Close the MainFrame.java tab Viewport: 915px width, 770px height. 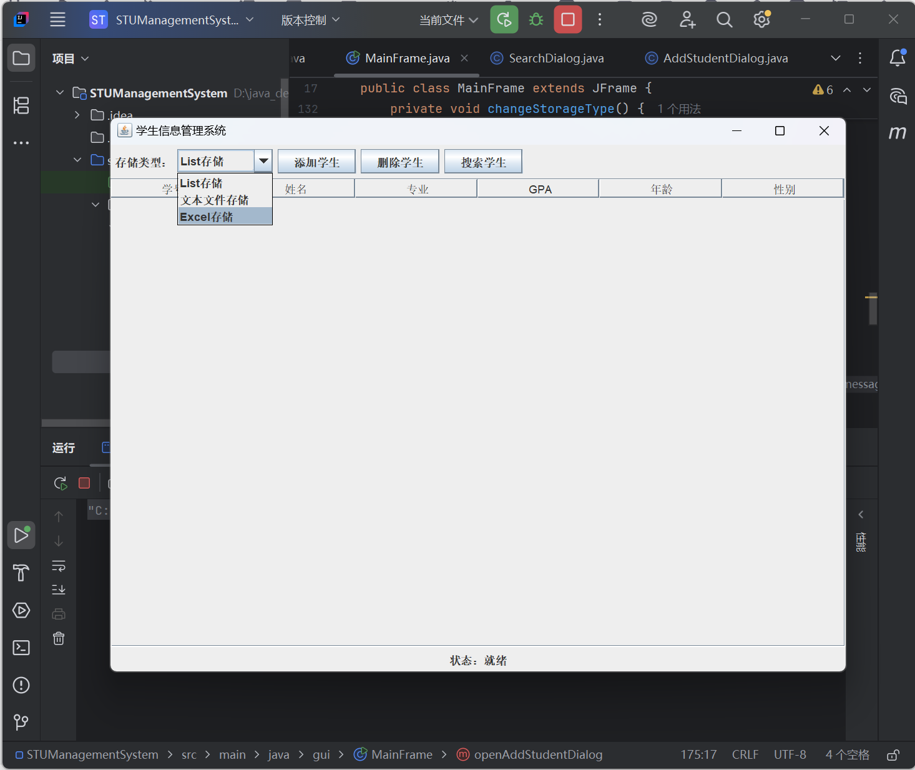click(x=464, y=58)
